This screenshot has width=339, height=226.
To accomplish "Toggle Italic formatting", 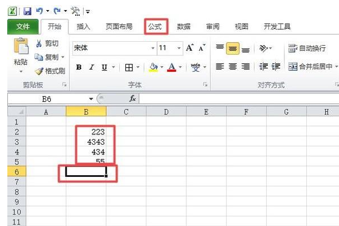I will coord(92,67).
